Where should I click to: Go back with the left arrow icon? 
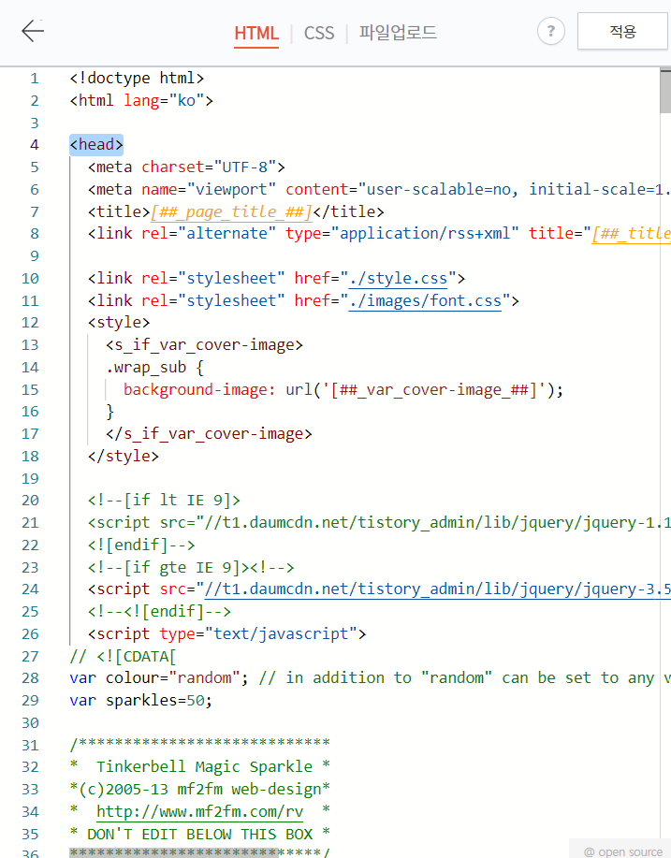(33, 31)
